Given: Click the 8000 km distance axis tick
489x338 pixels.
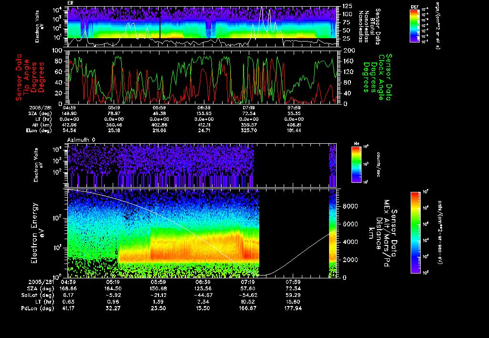Looking at the screenshot, I should (x=351, y=206).
